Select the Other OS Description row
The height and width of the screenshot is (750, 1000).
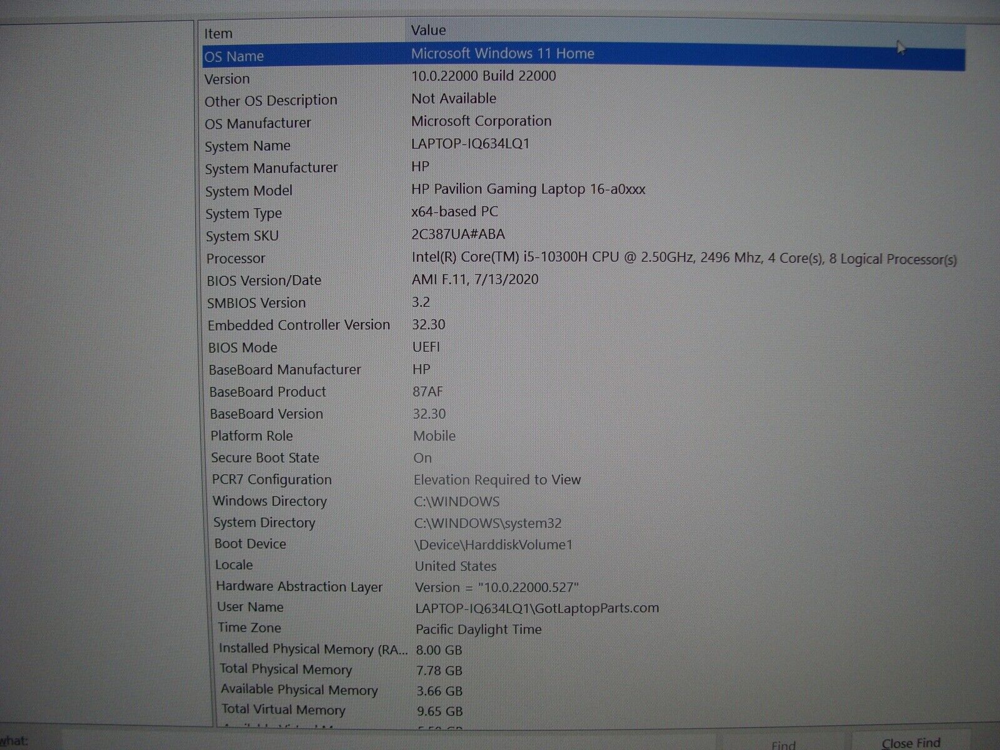click(584, 100)
